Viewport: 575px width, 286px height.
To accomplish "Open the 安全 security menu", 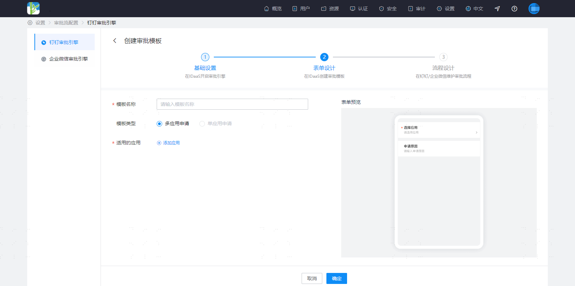I will (388, 9).
